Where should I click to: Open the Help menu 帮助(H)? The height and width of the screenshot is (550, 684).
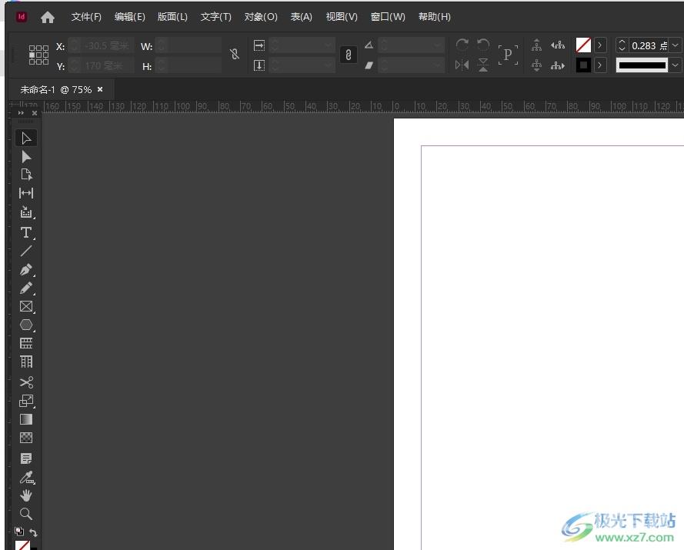point(434,17)
